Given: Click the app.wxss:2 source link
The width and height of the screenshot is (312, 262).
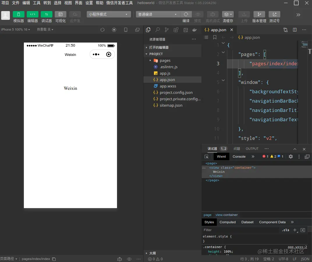Looking at the screenshot, I should 297,247.
